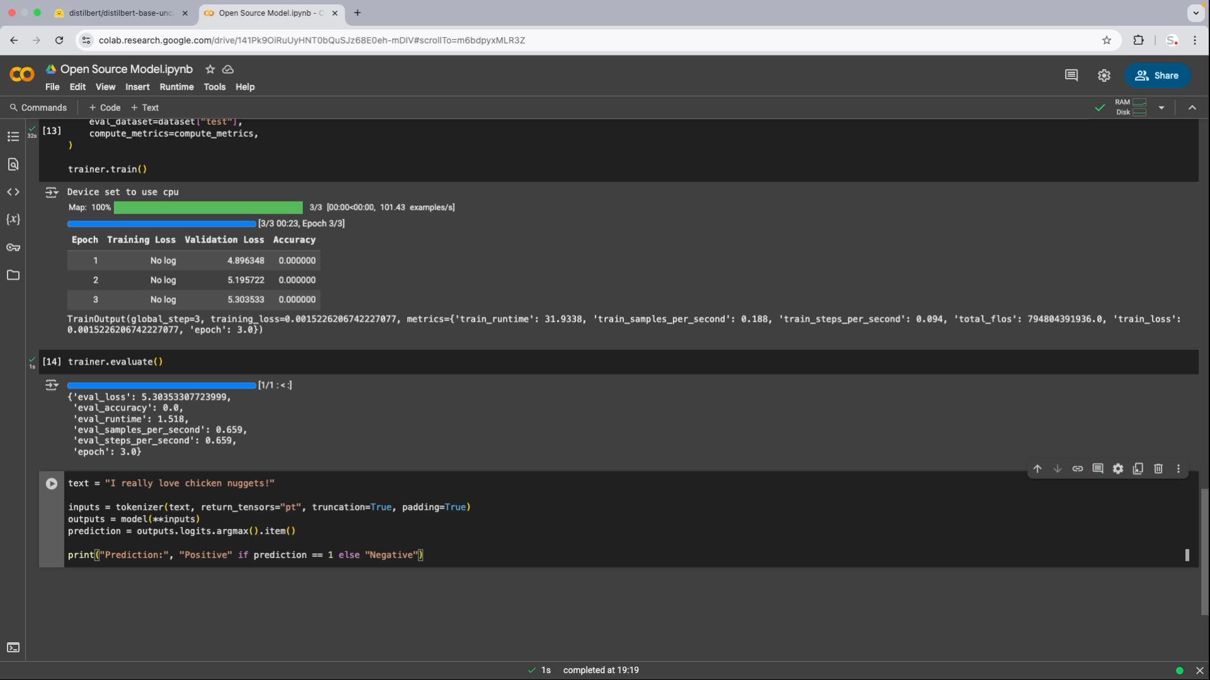1210x680 pixels.
Task: Open the Secrets key icon
Action: (13, 247)
